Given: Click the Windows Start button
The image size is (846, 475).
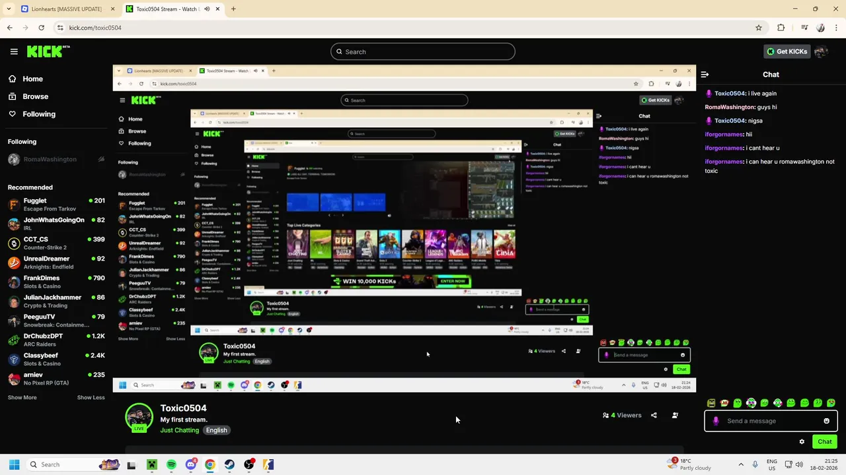Looking at the screenshot, I should [14, 464].
